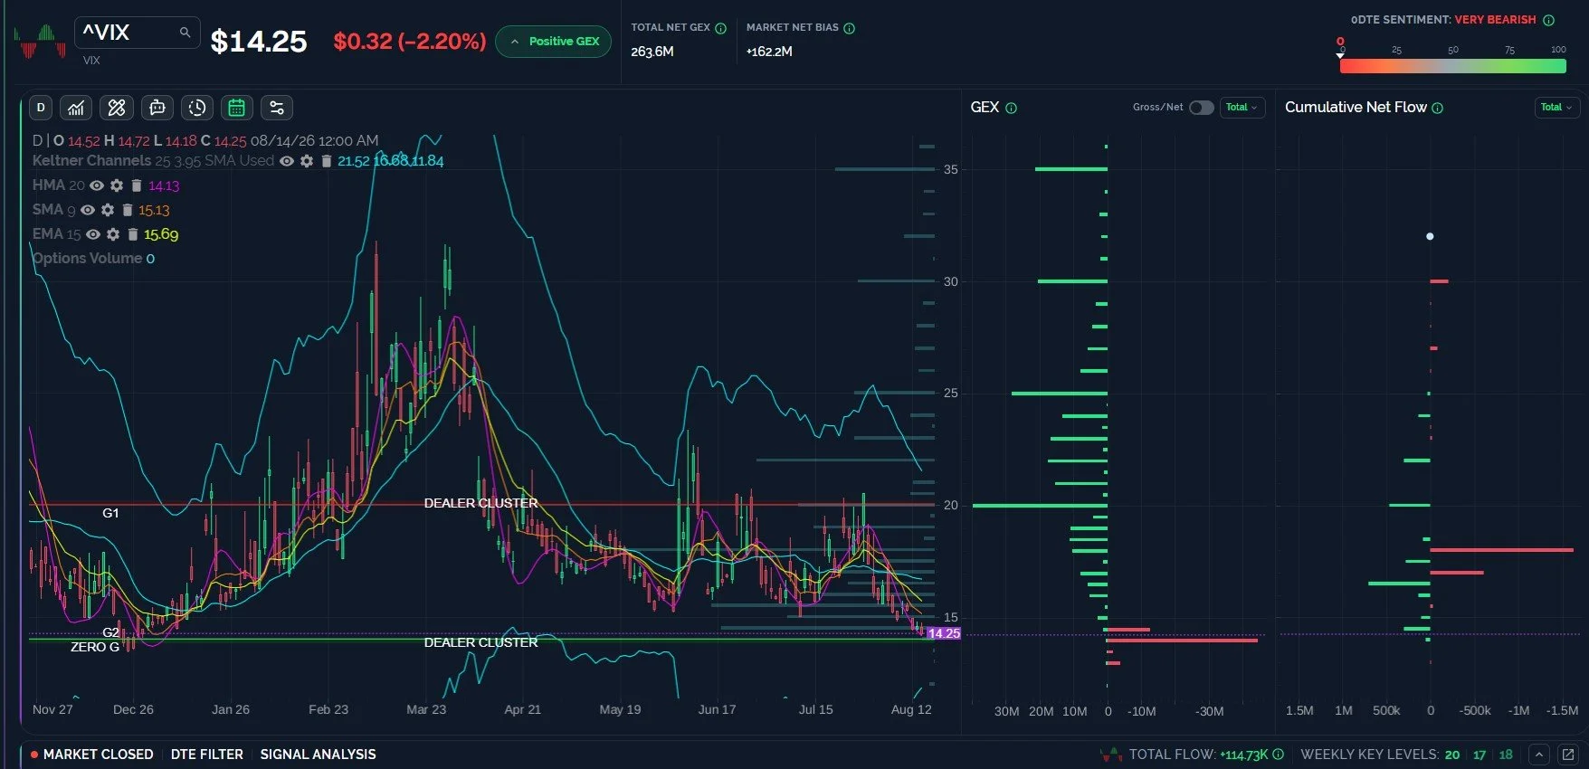
Task: Select weekly key level 20
Action: click(1452, 755)
